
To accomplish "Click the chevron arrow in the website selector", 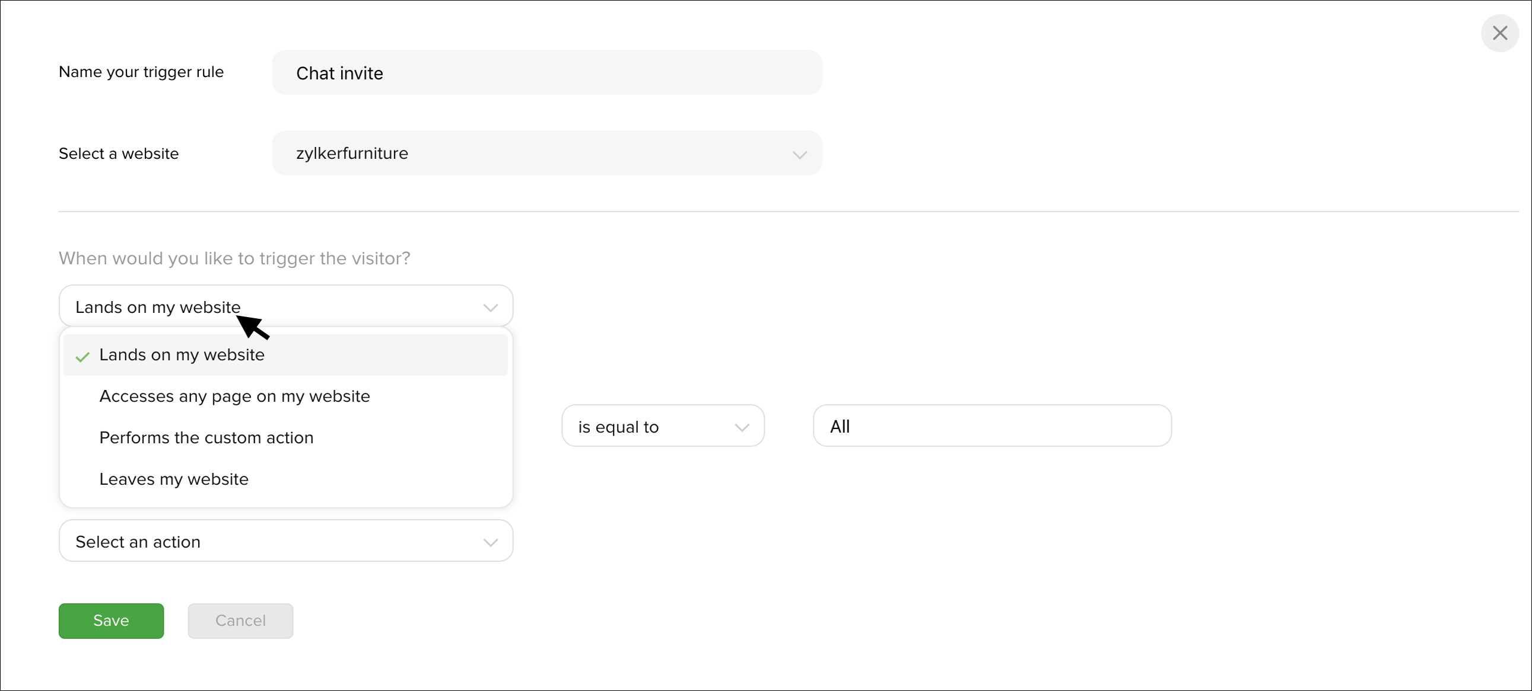I will pos(799,155).
